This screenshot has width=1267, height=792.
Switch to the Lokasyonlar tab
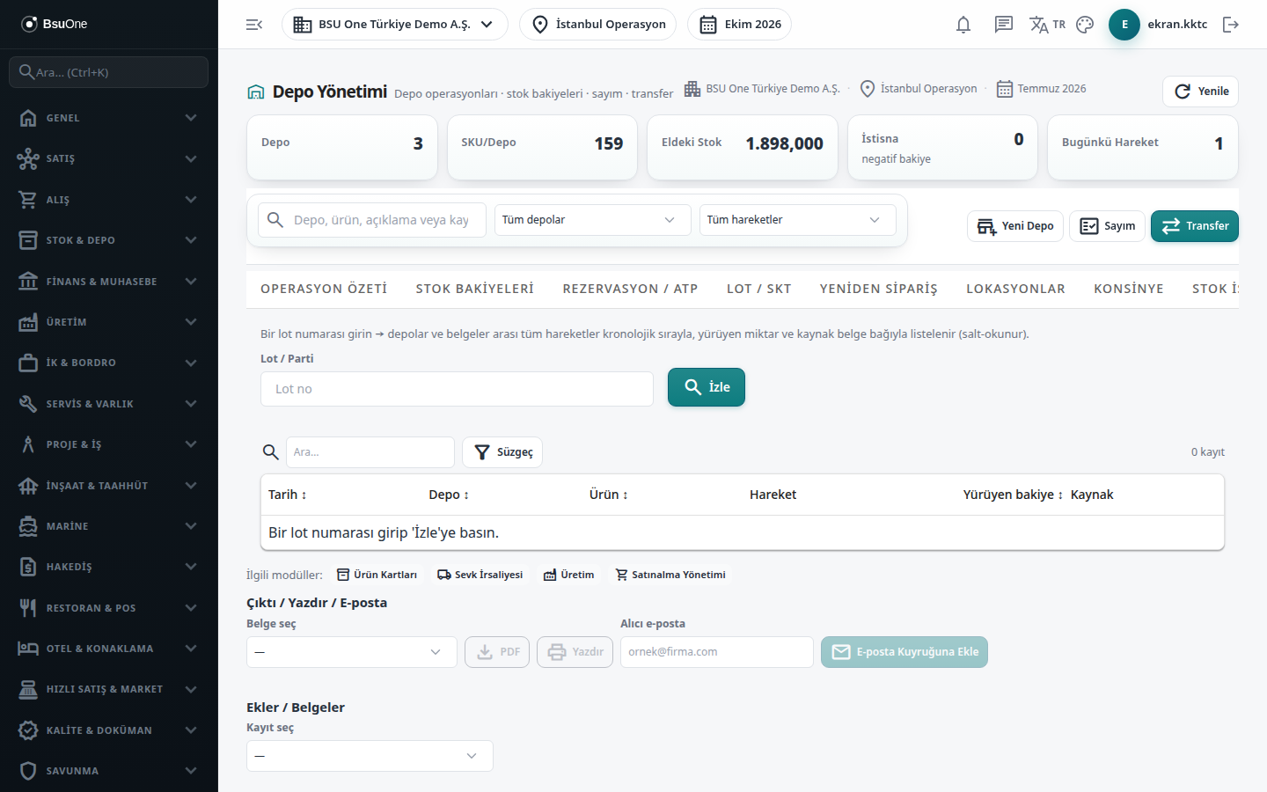[1015, 289]
